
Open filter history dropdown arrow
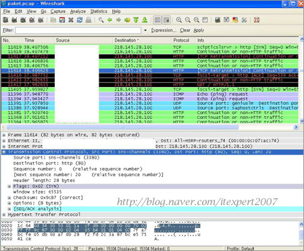click(145, 30)
